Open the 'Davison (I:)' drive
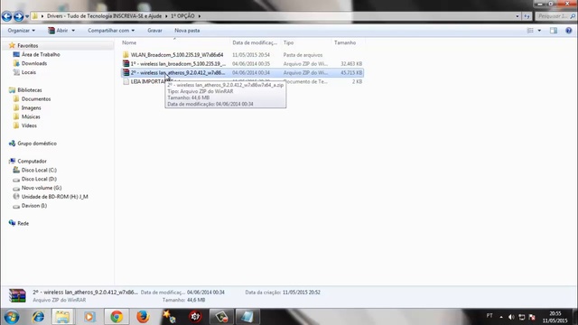The height and width of the screenshot is (325, 578). point(34,206)
